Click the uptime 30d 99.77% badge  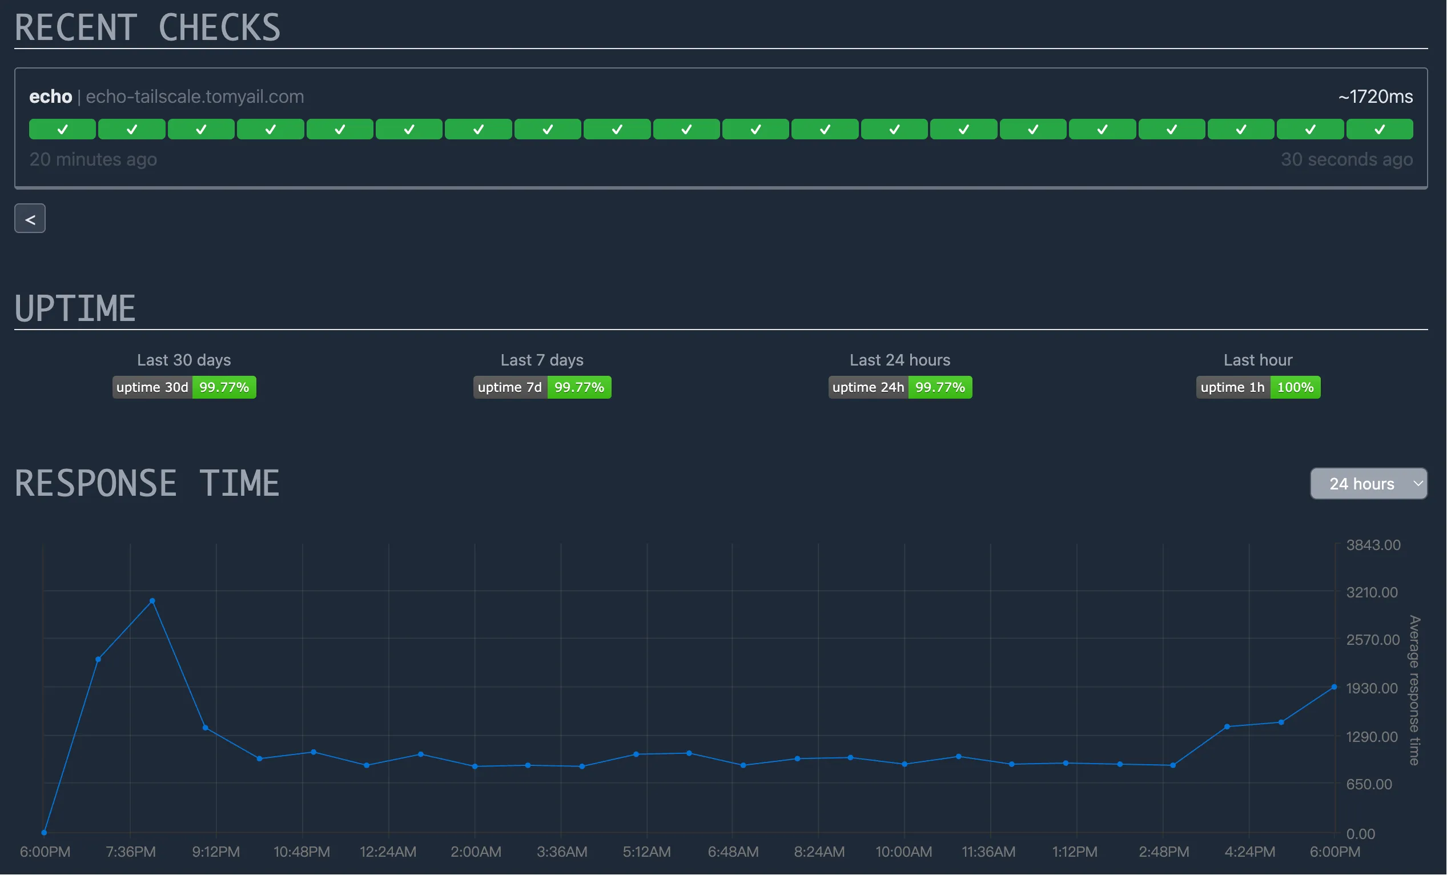coord(184,388)
